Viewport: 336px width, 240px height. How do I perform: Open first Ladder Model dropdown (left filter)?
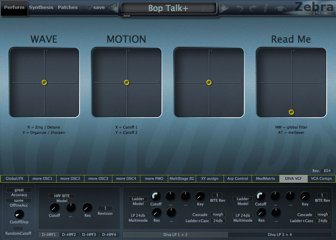click(138, 199)
